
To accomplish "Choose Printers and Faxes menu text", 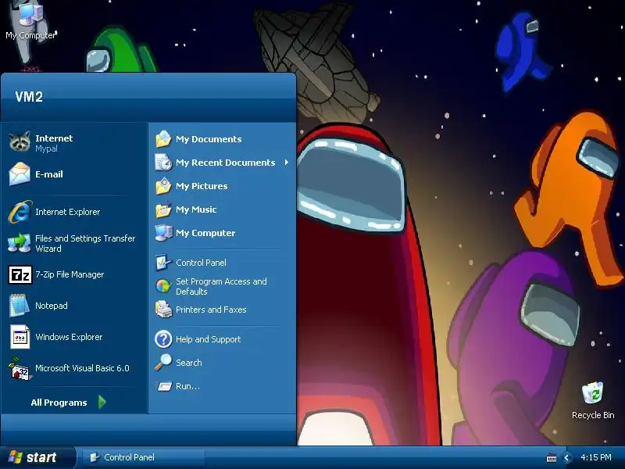I will click(211, 310).
